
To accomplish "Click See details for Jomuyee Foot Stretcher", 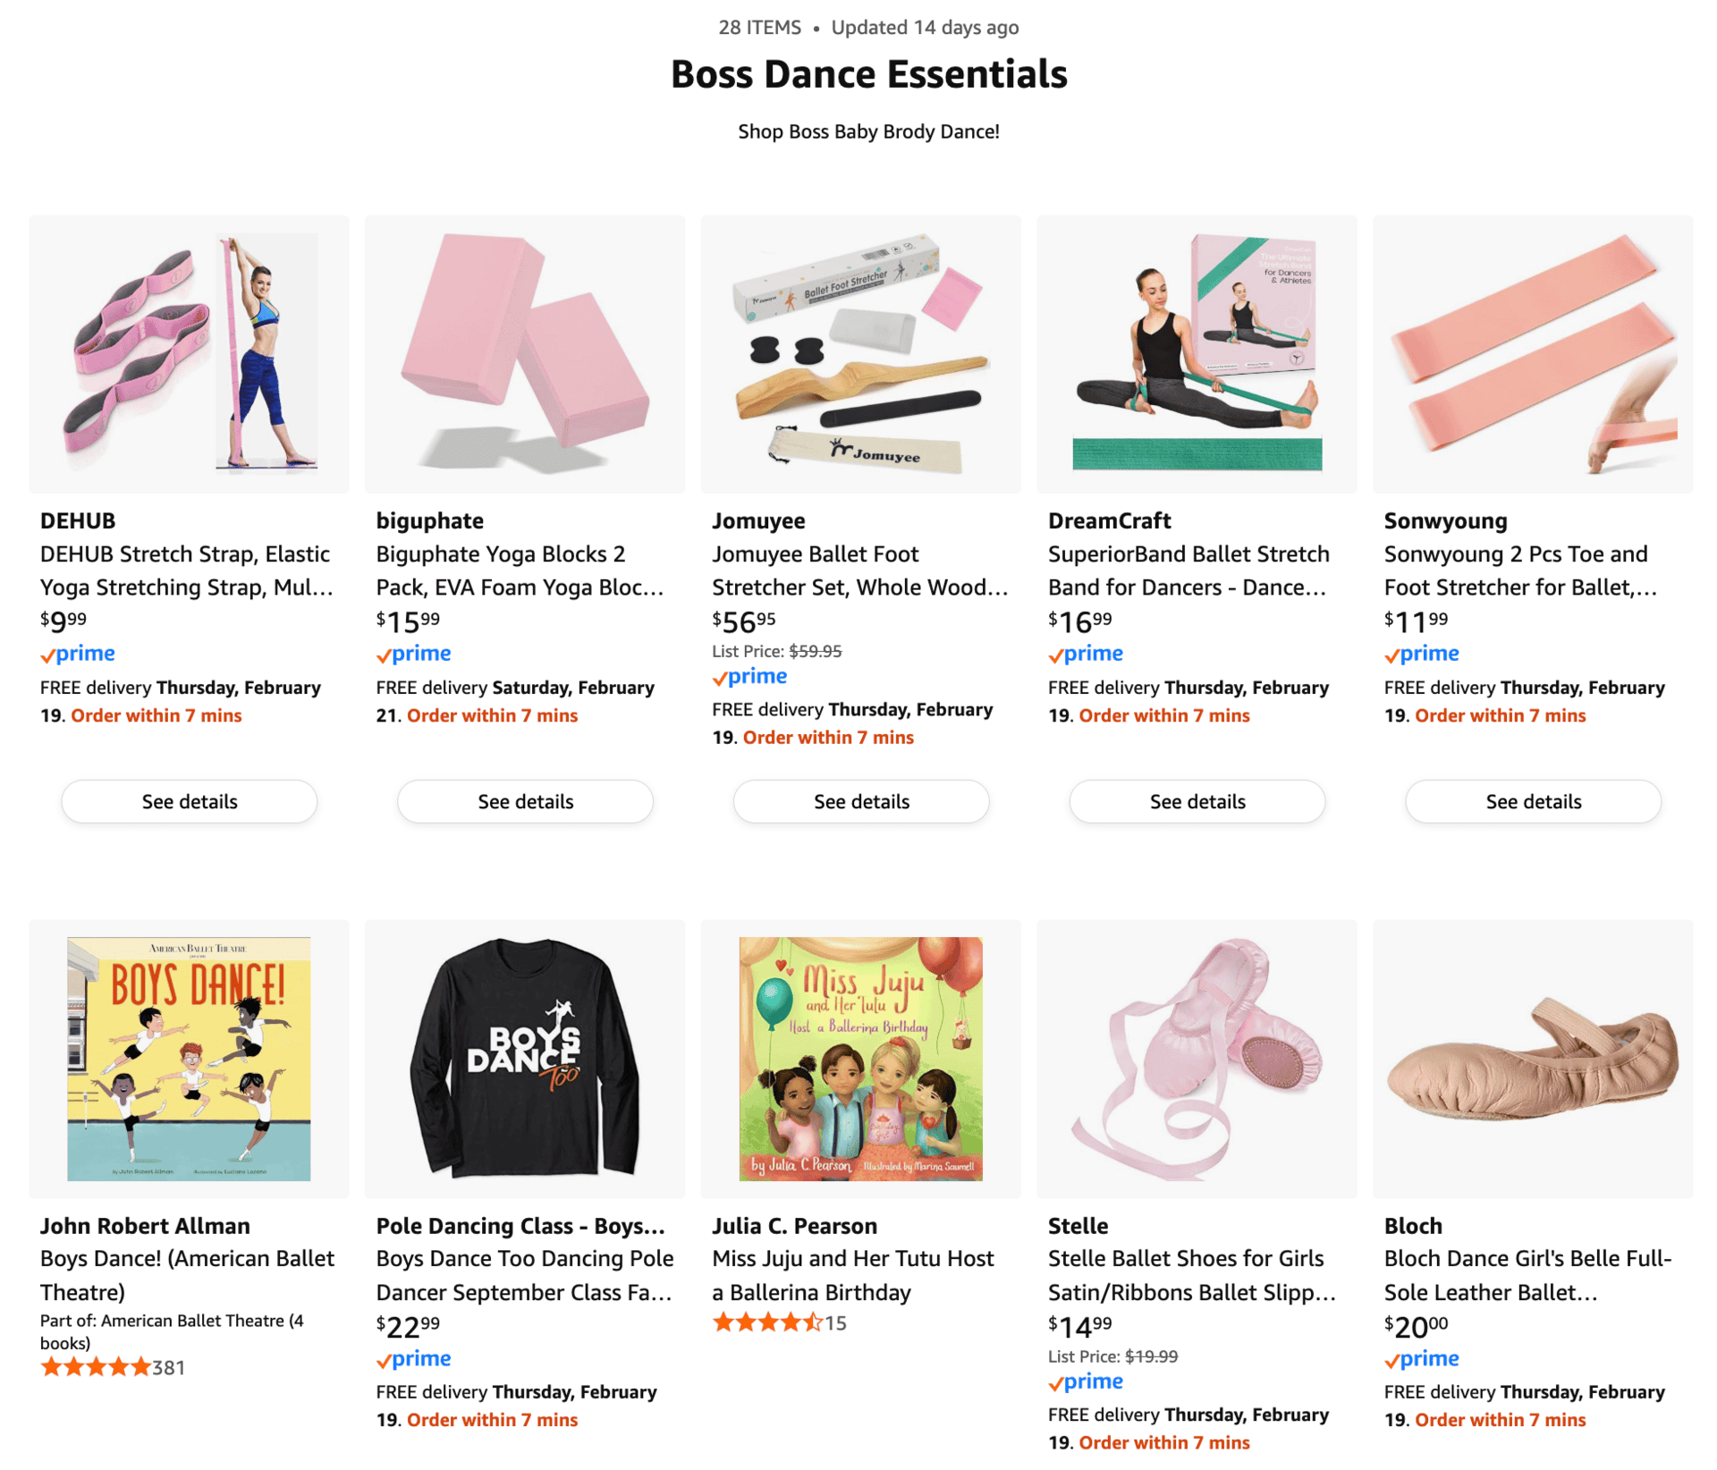I will pyautogui.click(x=860, y=801).
